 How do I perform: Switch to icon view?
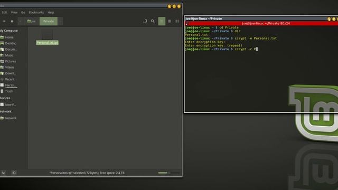click(x=162, y=21)
